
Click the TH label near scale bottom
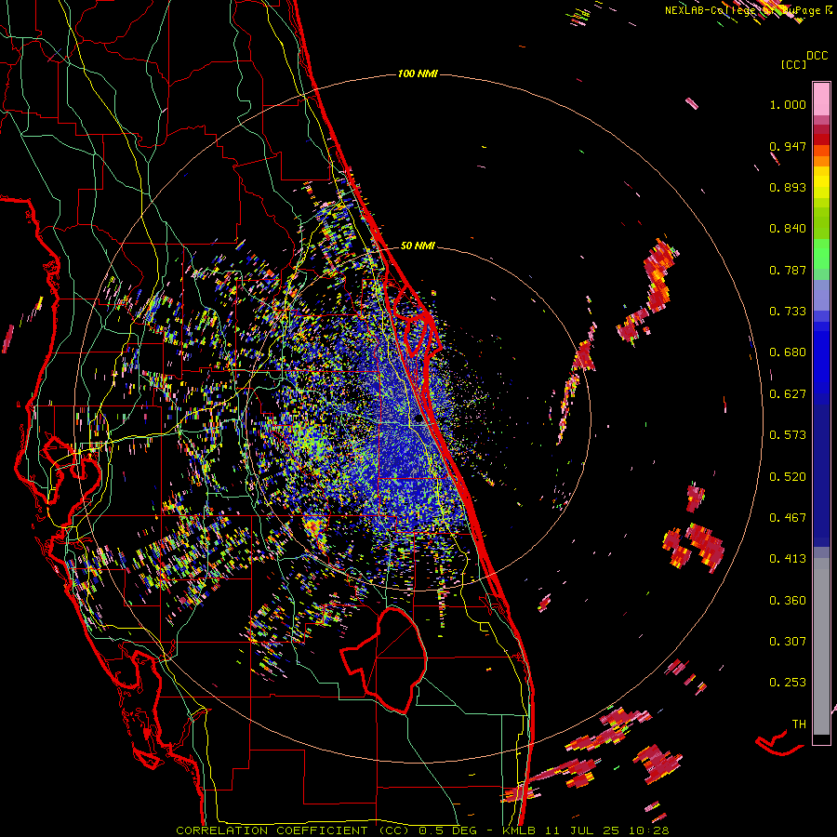click(x=799, y=724)
